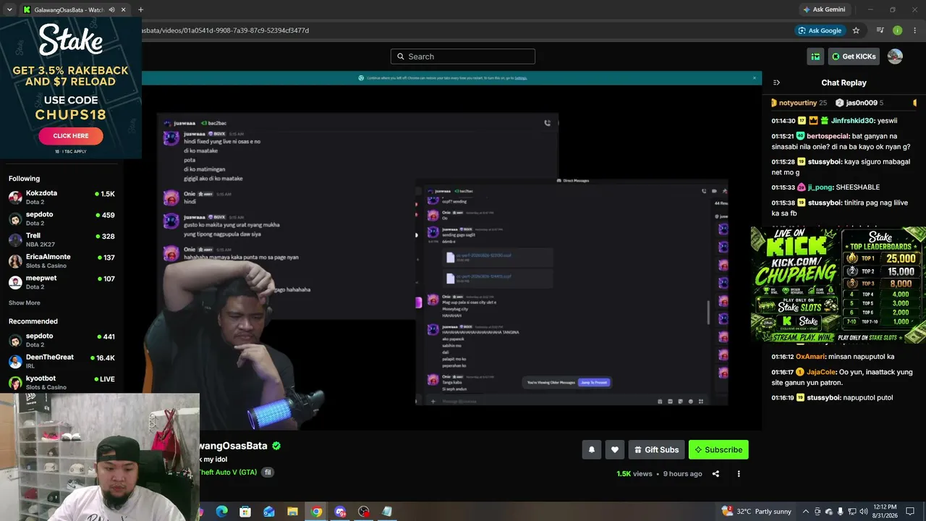Click username JajaCole in chat
The image size is (926, 521).
tap(822, 372)
